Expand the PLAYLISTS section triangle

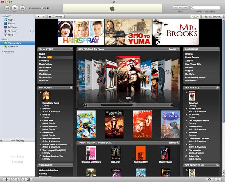coord(2,52)
